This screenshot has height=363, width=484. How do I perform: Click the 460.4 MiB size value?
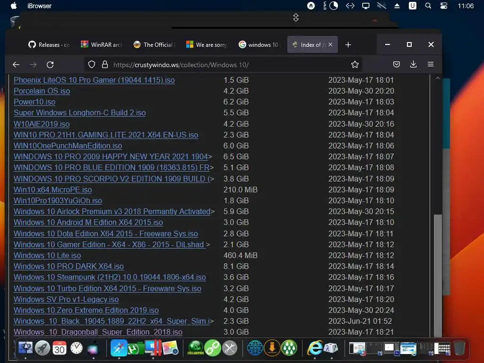[241, 255]
